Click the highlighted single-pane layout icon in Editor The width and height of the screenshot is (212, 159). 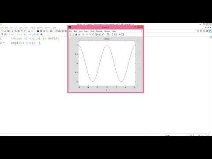click(210, 31)
